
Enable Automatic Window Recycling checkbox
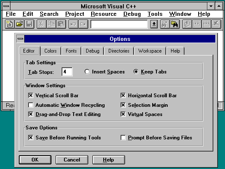pyautogui.click(x=31, y=105)
